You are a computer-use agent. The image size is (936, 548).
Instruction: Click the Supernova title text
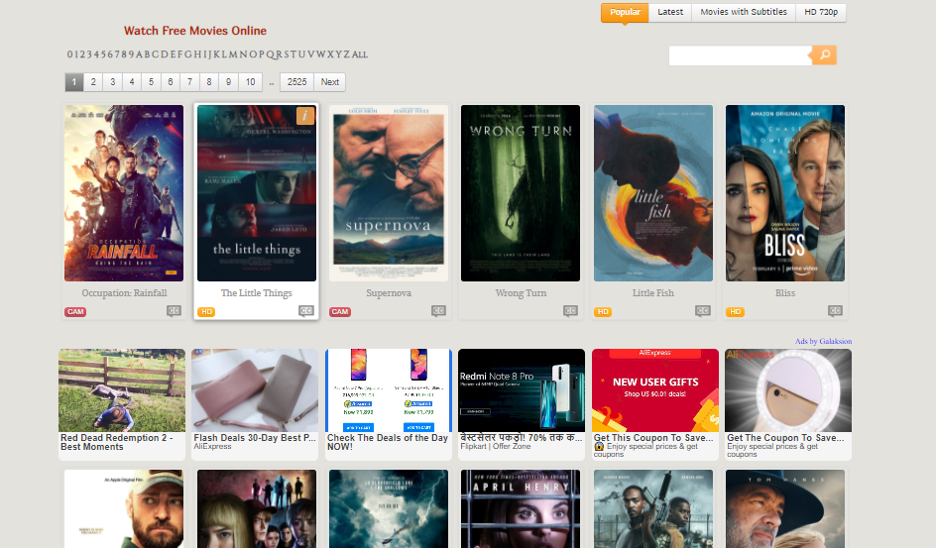tap(389, 292)
